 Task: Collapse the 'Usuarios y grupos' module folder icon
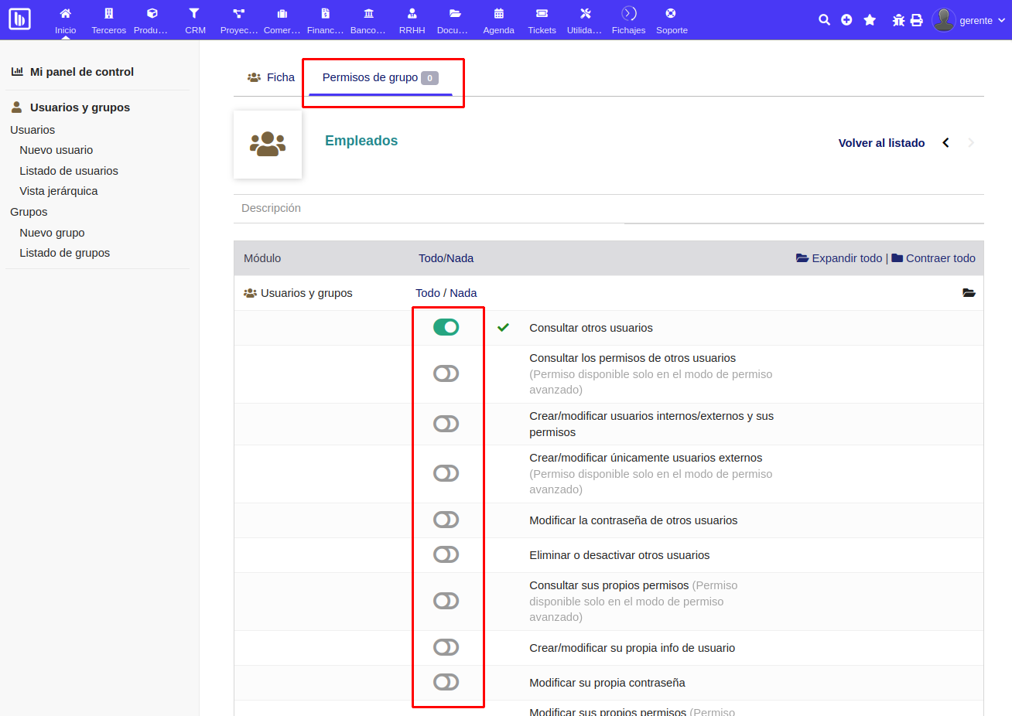click(969, 293)
